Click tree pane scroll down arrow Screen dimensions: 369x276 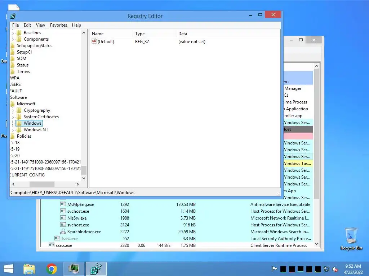[x=84, y=178]
